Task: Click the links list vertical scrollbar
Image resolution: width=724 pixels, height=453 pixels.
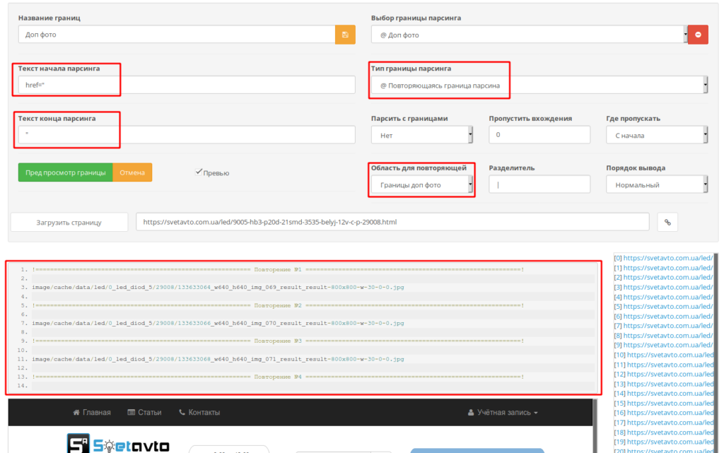Action: 716,353
